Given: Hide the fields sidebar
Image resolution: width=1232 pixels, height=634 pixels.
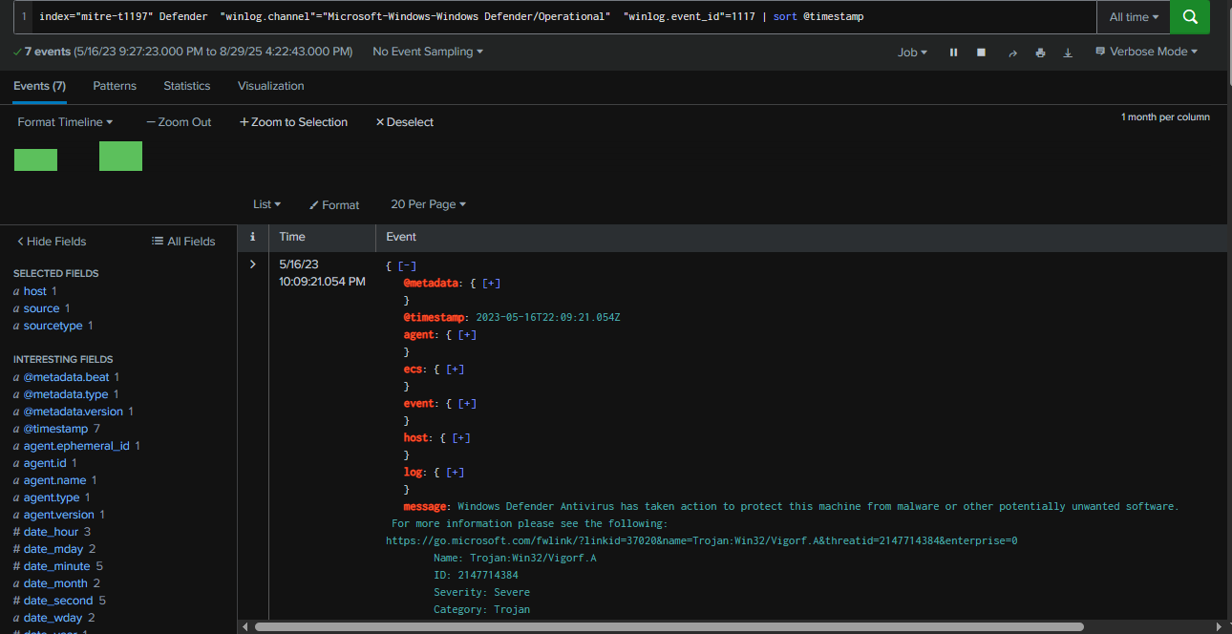Looking at the screenshot, I should pos(52,242).
